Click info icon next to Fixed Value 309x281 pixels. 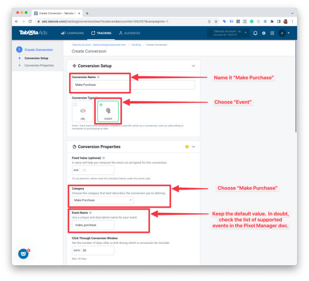click(104, 158)
